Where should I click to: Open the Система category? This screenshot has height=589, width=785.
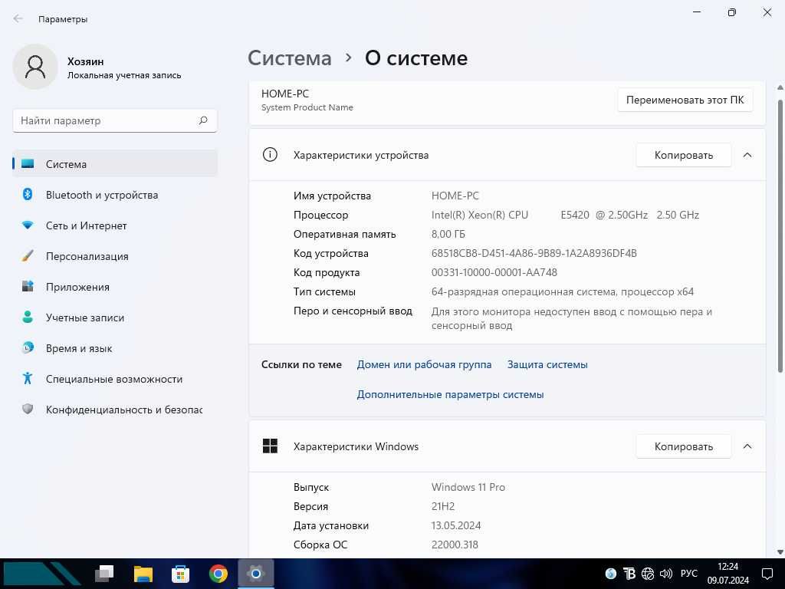(x=115, y=164)
